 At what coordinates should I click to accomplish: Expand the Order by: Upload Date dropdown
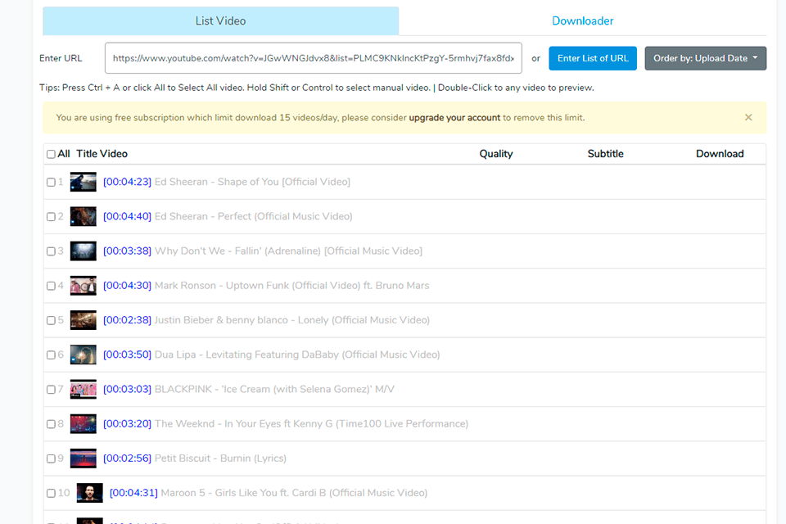(x=705, y=58)
